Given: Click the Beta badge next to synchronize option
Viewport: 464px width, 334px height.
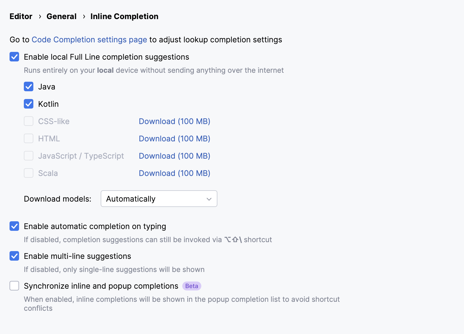Looking at the screenshot, I should [191, 286].
